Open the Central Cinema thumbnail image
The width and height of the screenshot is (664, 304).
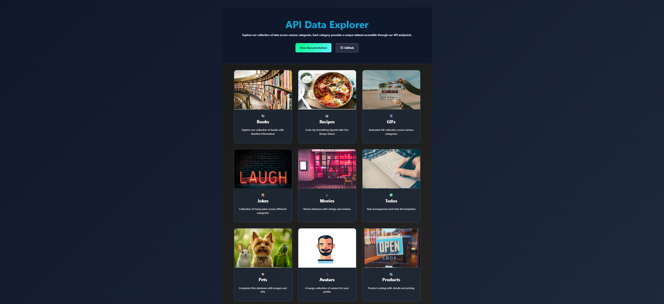pos(327,169)
